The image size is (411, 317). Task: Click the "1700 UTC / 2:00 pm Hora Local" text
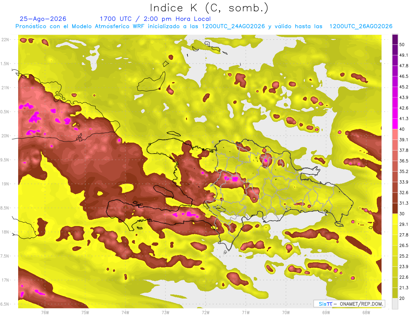155,19
